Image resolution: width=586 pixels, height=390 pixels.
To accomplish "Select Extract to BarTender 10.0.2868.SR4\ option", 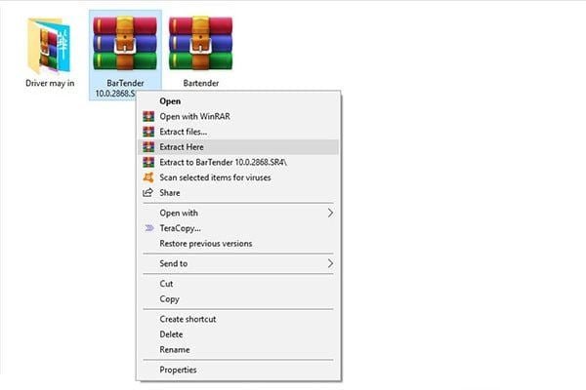I will point(224,162).
